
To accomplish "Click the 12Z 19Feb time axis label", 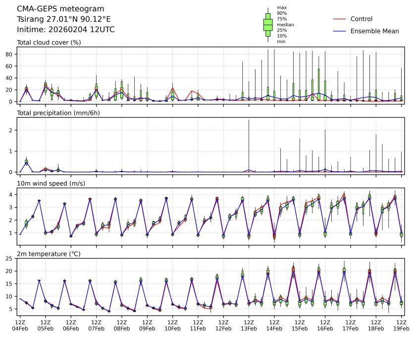I will click(x=402, y=325).
